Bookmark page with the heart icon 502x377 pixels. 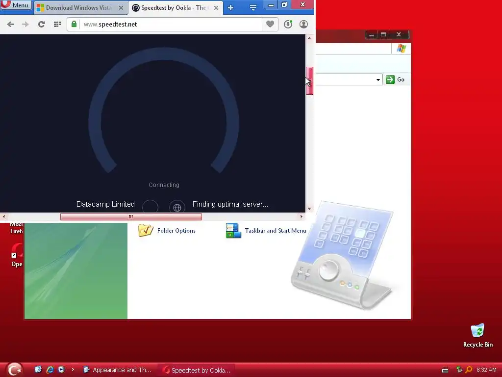270,24
